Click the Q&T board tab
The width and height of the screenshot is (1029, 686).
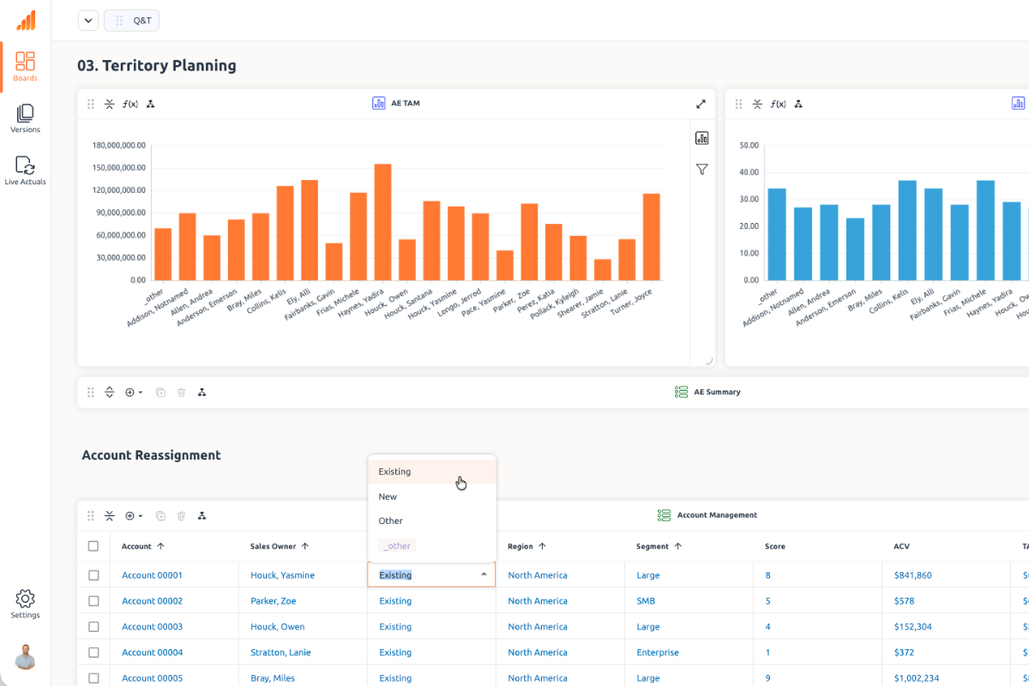click(131, 21)
